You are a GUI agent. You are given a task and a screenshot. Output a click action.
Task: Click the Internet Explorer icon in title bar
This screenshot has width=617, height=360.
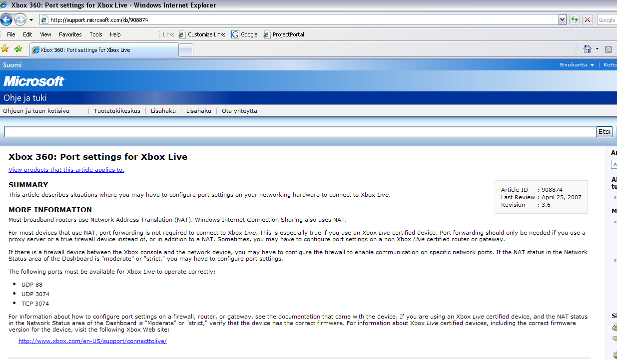pyautogui.click(x=4, y=5)
